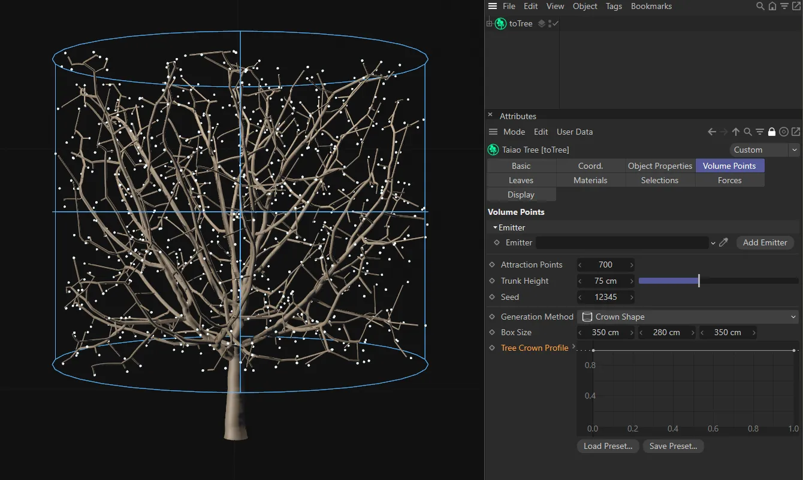
Task: Click the Add Emitter button
Action: 765,242
